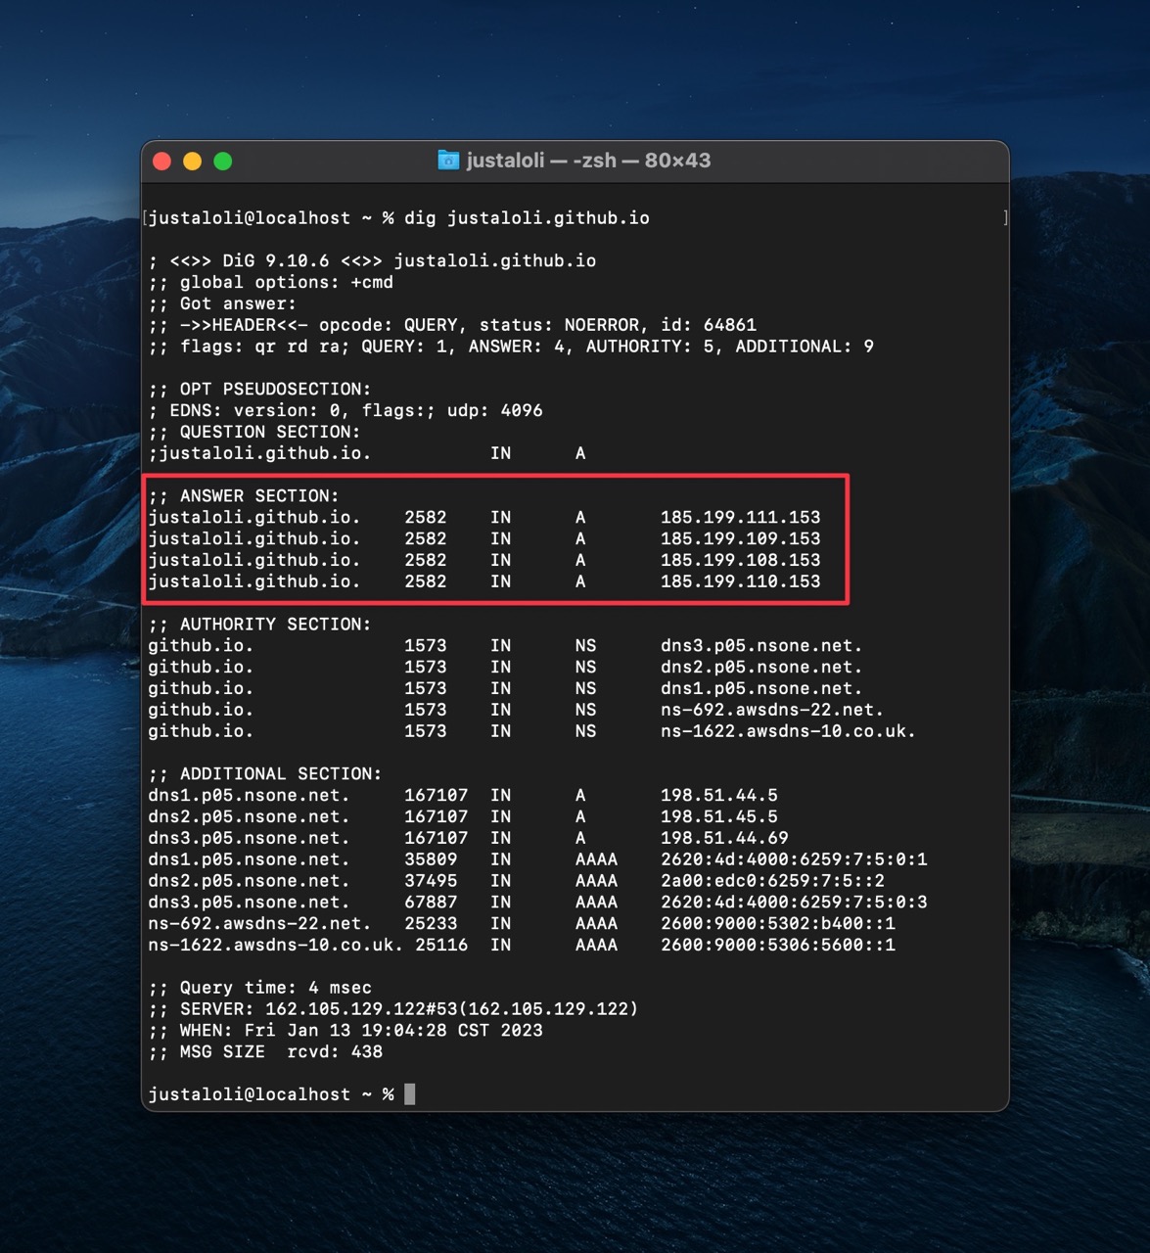The width and height of the screenshot is (1150, 1253).
Task: Click the command 'dig justaloli.github.io'
Action: [x=527, y=218]
